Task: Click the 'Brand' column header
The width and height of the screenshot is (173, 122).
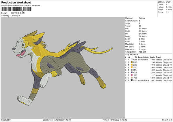Action: point(158,57)
